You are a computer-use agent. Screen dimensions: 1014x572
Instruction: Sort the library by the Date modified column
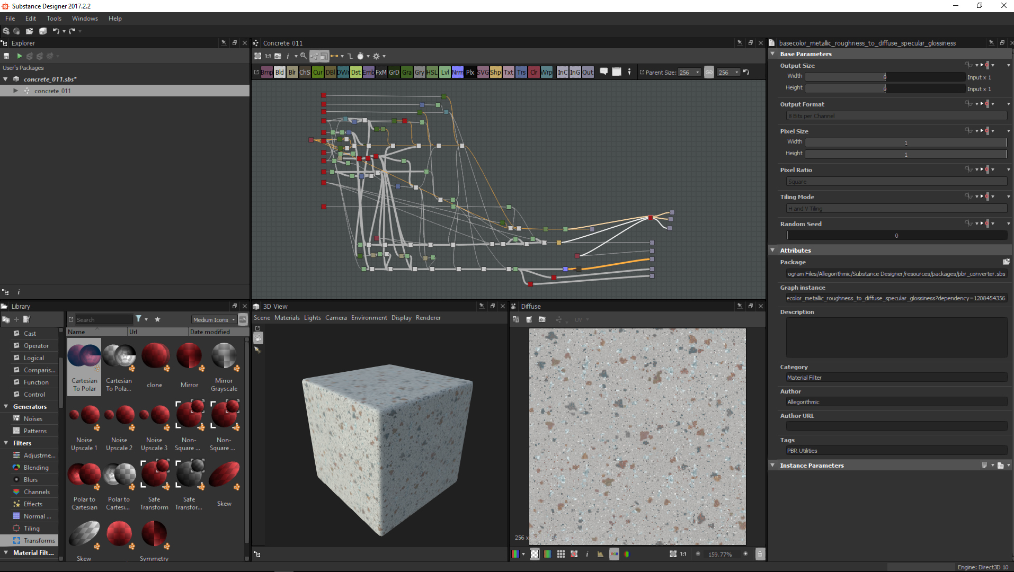click(x=210, y=332)
